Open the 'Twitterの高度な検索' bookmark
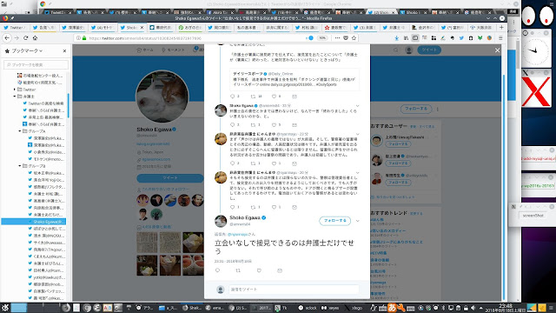This screenshot has height=313, width=556. (x=43, y=103)
